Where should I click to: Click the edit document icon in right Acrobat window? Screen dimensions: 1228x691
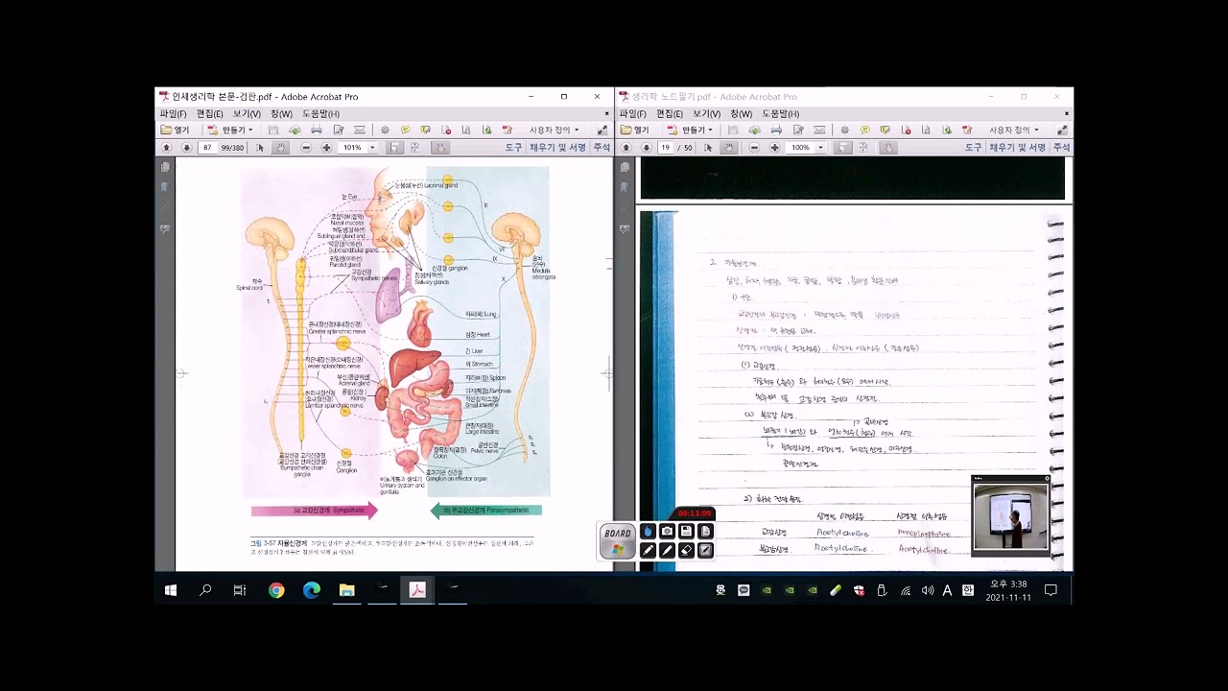pyautogui.click(x=798, y=130)
